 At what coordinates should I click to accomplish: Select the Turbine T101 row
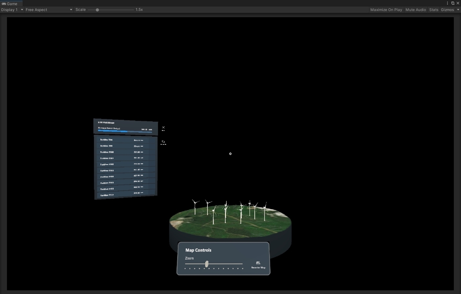[126, 158]
